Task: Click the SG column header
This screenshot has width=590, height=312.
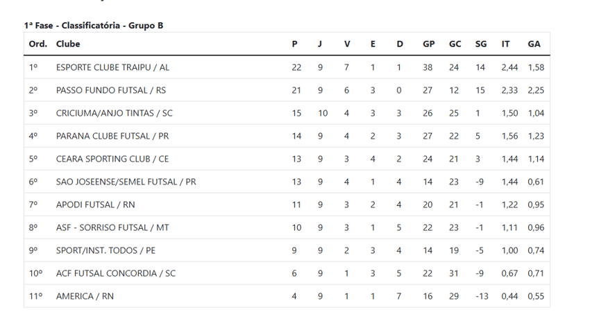Action: click(x=481, y=44)
